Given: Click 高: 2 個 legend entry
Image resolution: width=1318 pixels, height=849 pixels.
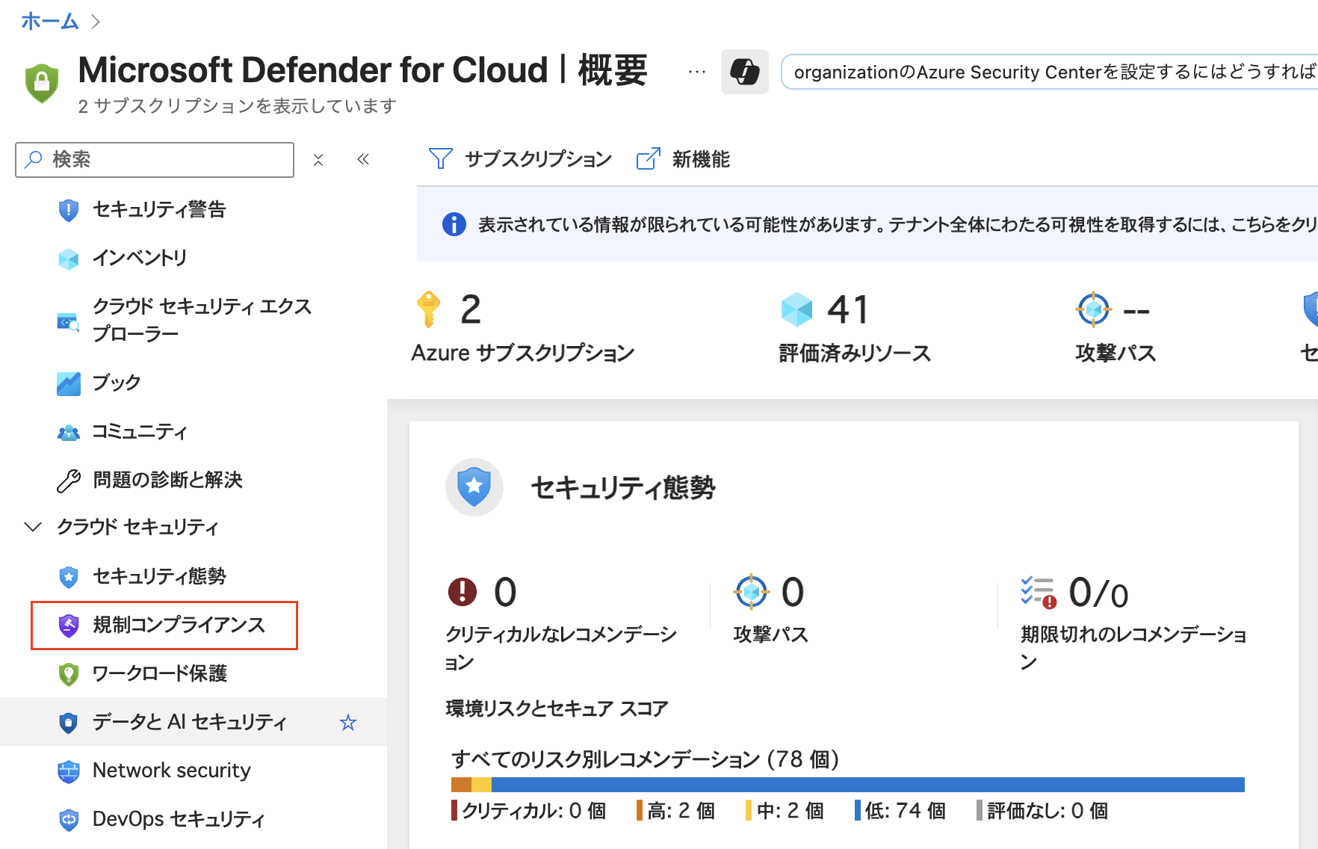Looking at the screenshot, I should click(676, 811).
